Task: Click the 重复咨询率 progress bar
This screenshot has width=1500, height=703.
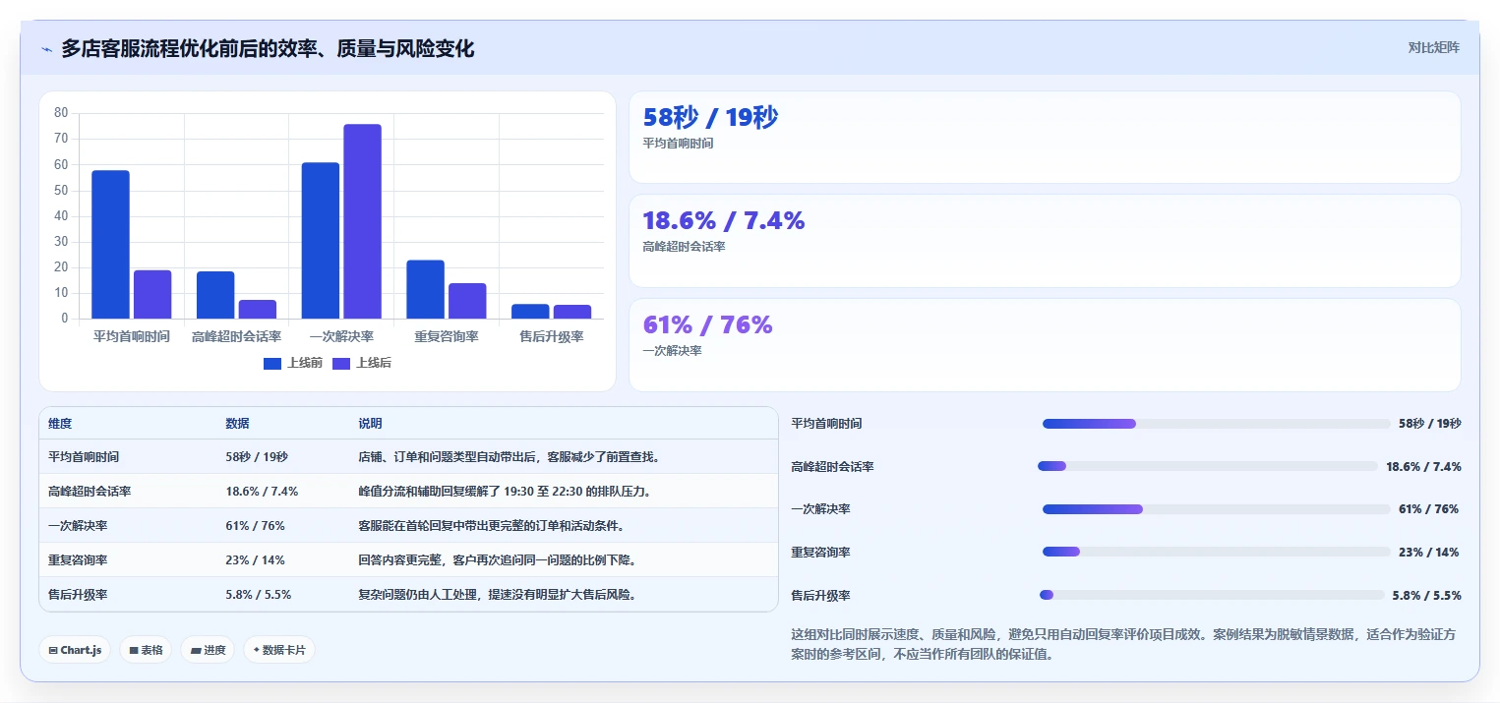Action: click(1216, 552)
